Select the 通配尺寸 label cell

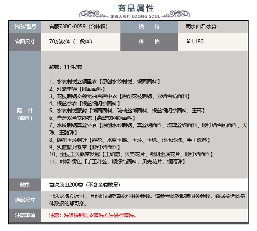coord(25,200)
